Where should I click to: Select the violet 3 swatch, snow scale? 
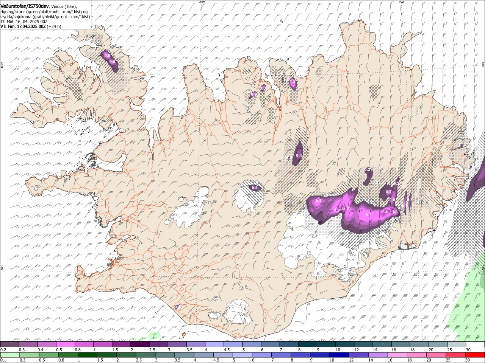[177, 344]
